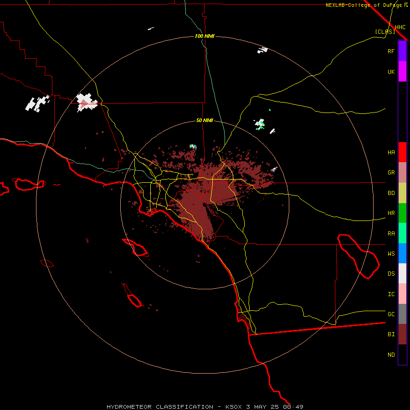Click the BI legend label

click(x=391, y=334)
